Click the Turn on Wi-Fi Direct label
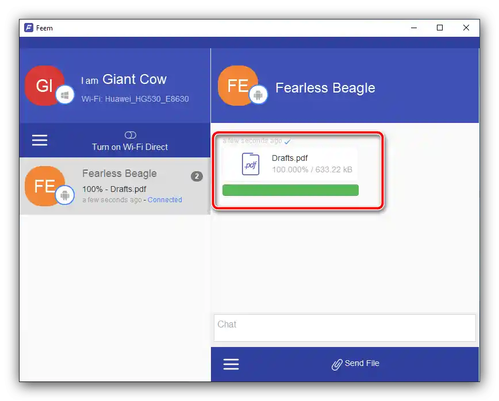The height and width of the screenshot is (401, 499). coord(130,147)
